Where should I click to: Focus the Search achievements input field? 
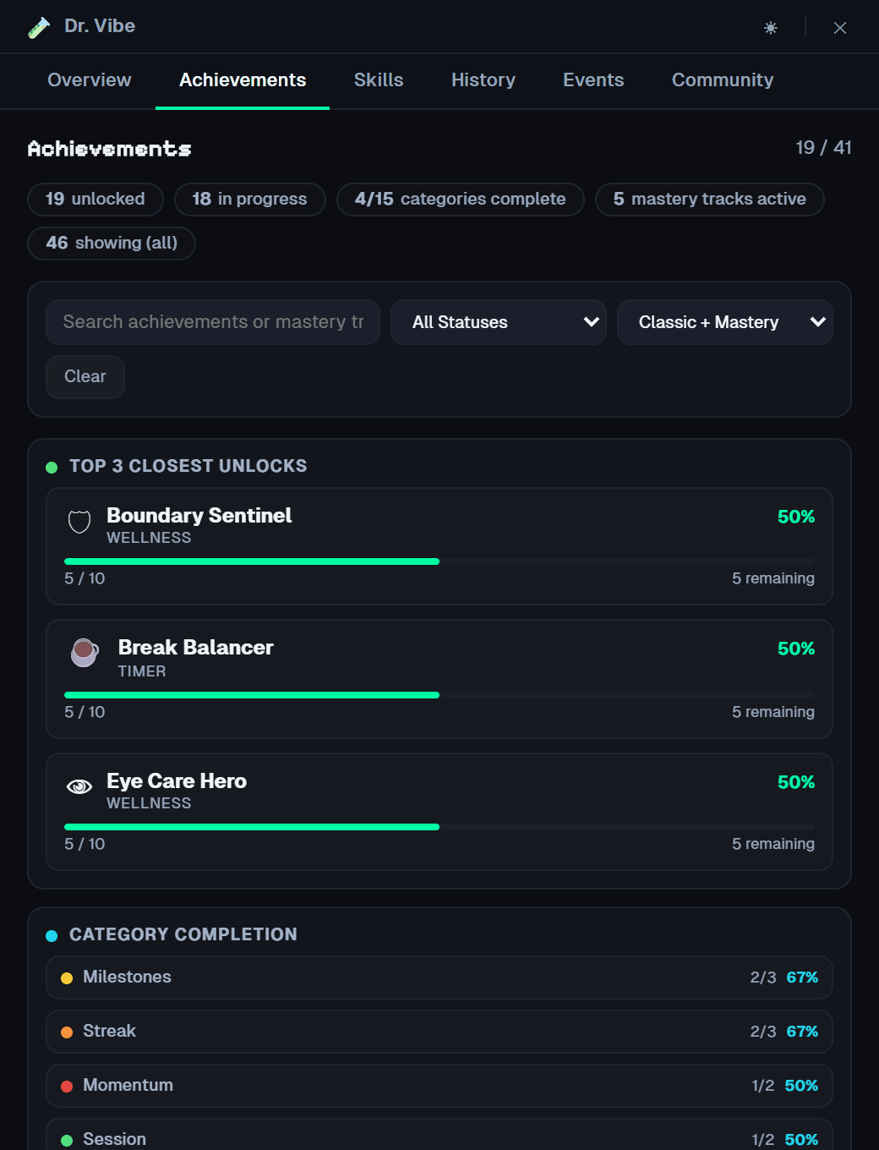pyautogui.click(x=213, y=322)
